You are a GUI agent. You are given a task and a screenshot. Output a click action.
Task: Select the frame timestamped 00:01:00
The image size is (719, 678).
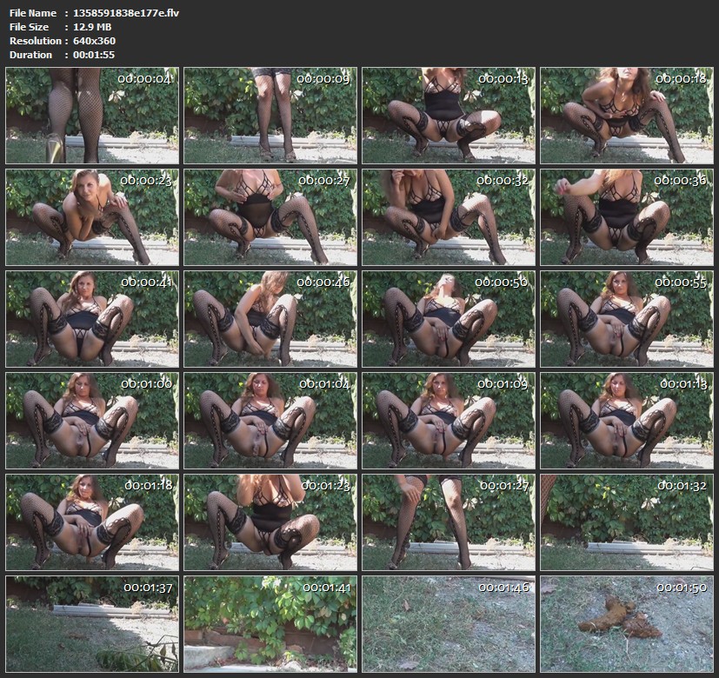(91, 421)
